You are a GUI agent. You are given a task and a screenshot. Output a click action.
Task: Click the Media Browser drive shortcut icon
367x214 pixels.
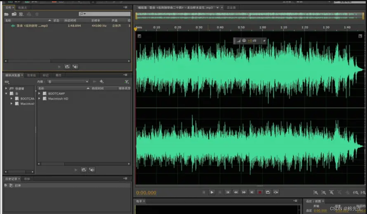(7, 82)
